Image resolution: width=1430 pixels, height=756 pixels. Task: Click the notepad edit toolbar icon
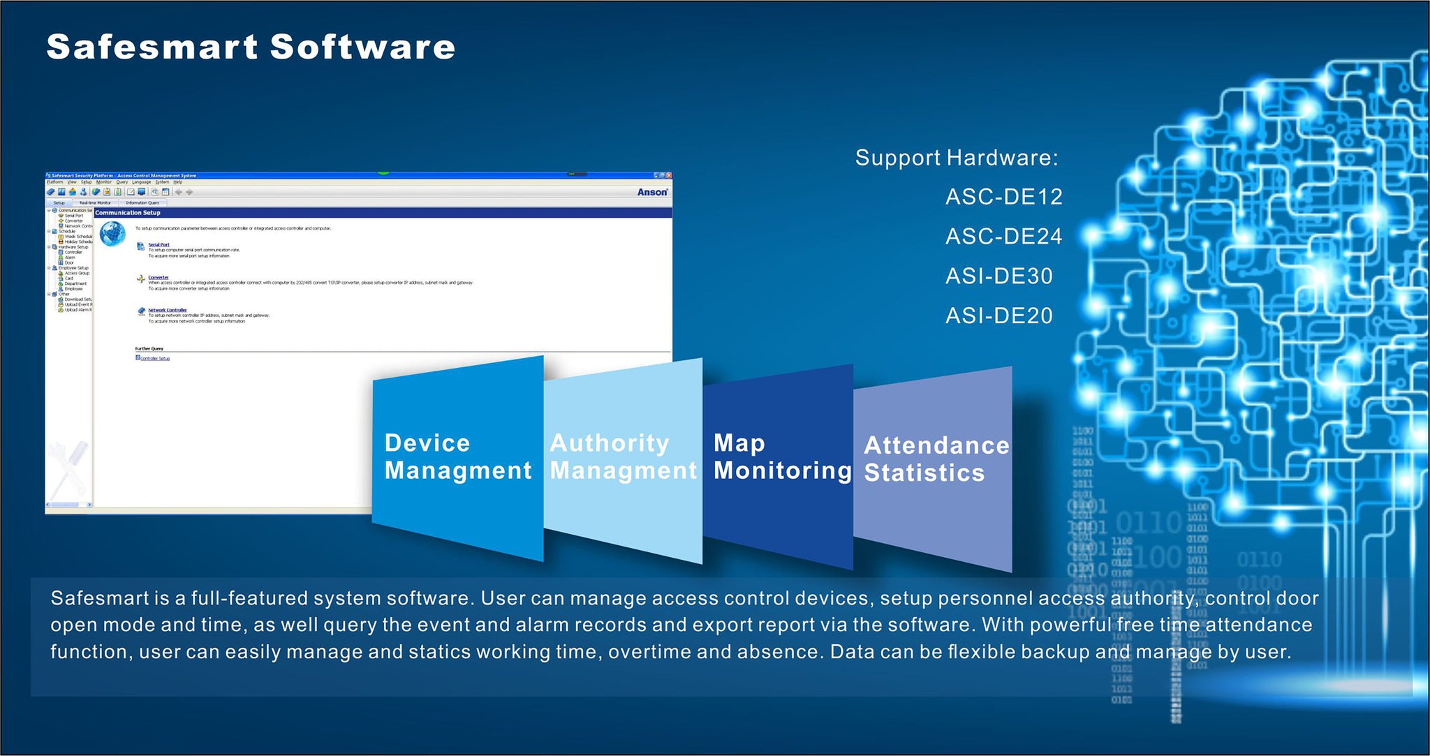[131, 192]
